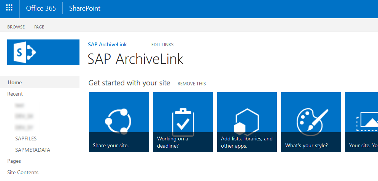Click the picture frame site tile icon

coord(367,121)
